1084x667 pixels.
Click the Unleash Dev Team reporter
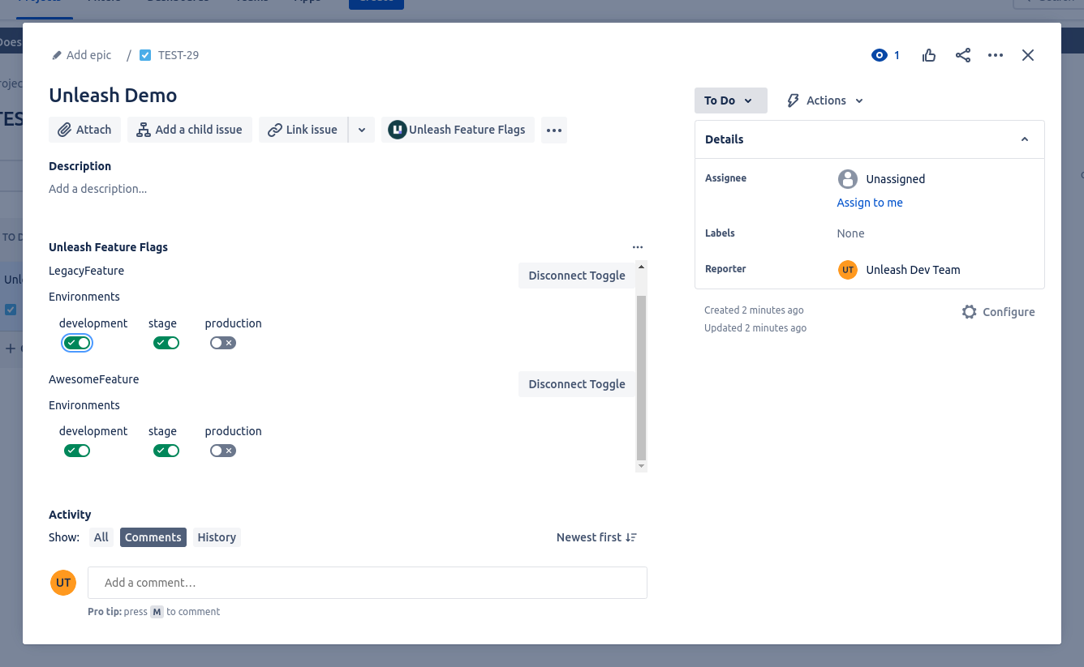[x=899, y=270]
